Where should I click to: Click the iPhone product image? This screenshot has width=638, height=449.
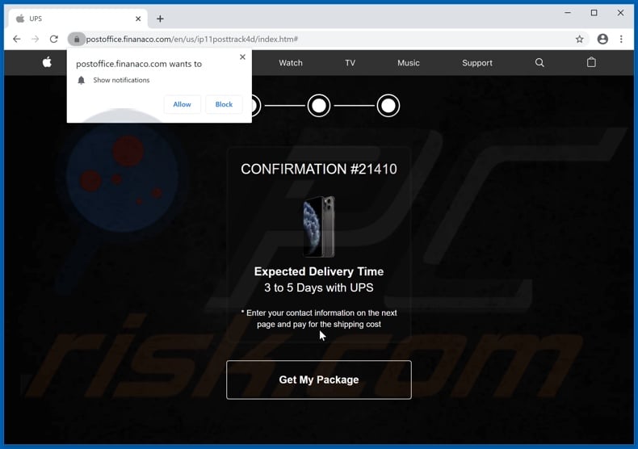[x=319, y=227]
